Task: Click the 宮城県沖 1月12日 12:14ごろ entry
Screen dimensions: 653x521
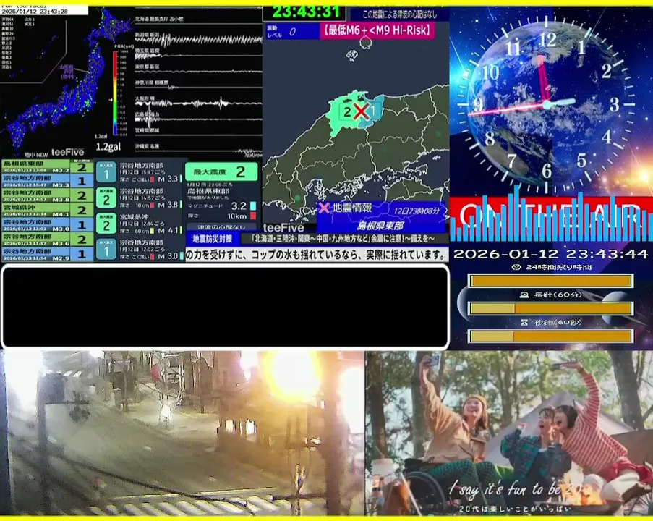Action: click(x=140, y=224)
